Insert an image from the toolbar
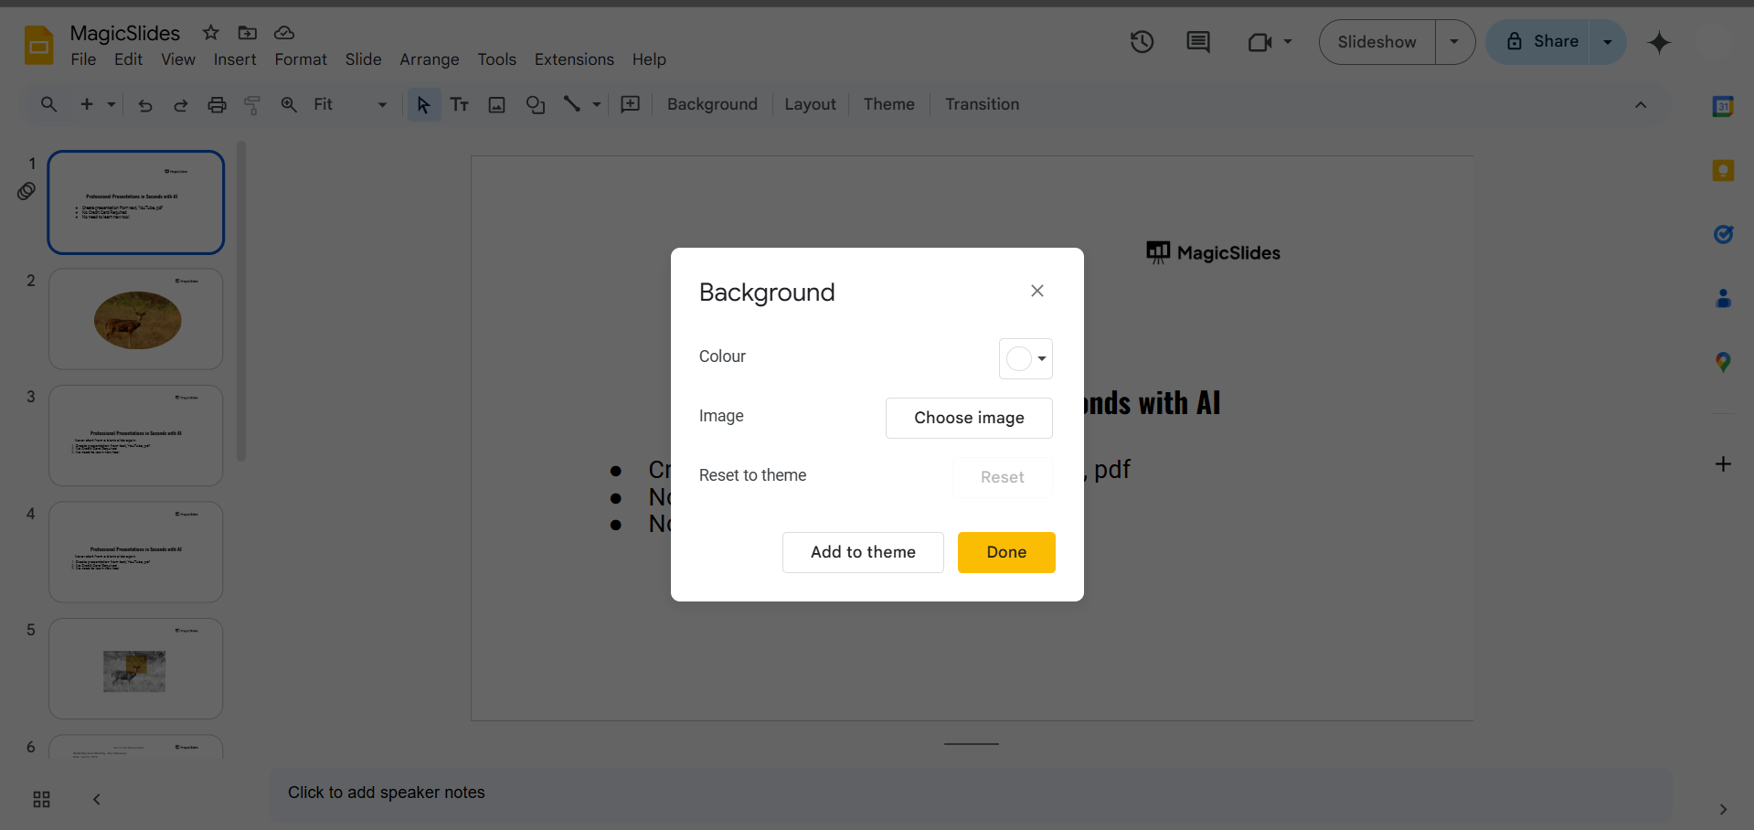Viewport: 1754px width, 830px height. pyautogui.click(x=496, y=105)
